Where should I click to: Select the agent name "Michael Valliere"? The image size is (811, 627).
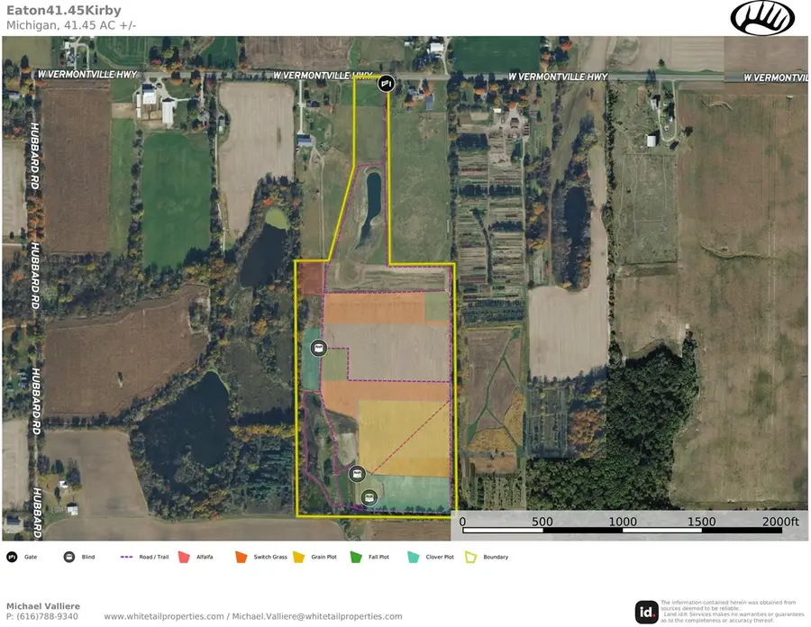[43, 605]
